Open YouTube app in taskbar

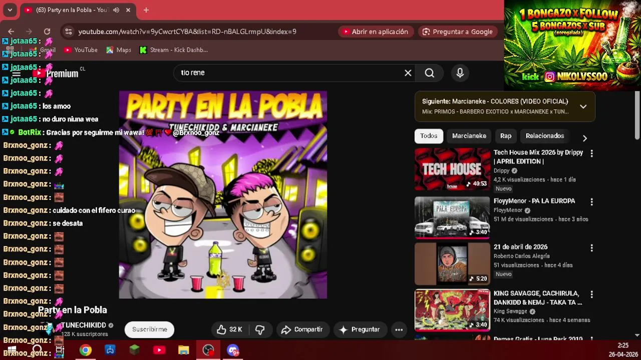[x=159, y=350]
